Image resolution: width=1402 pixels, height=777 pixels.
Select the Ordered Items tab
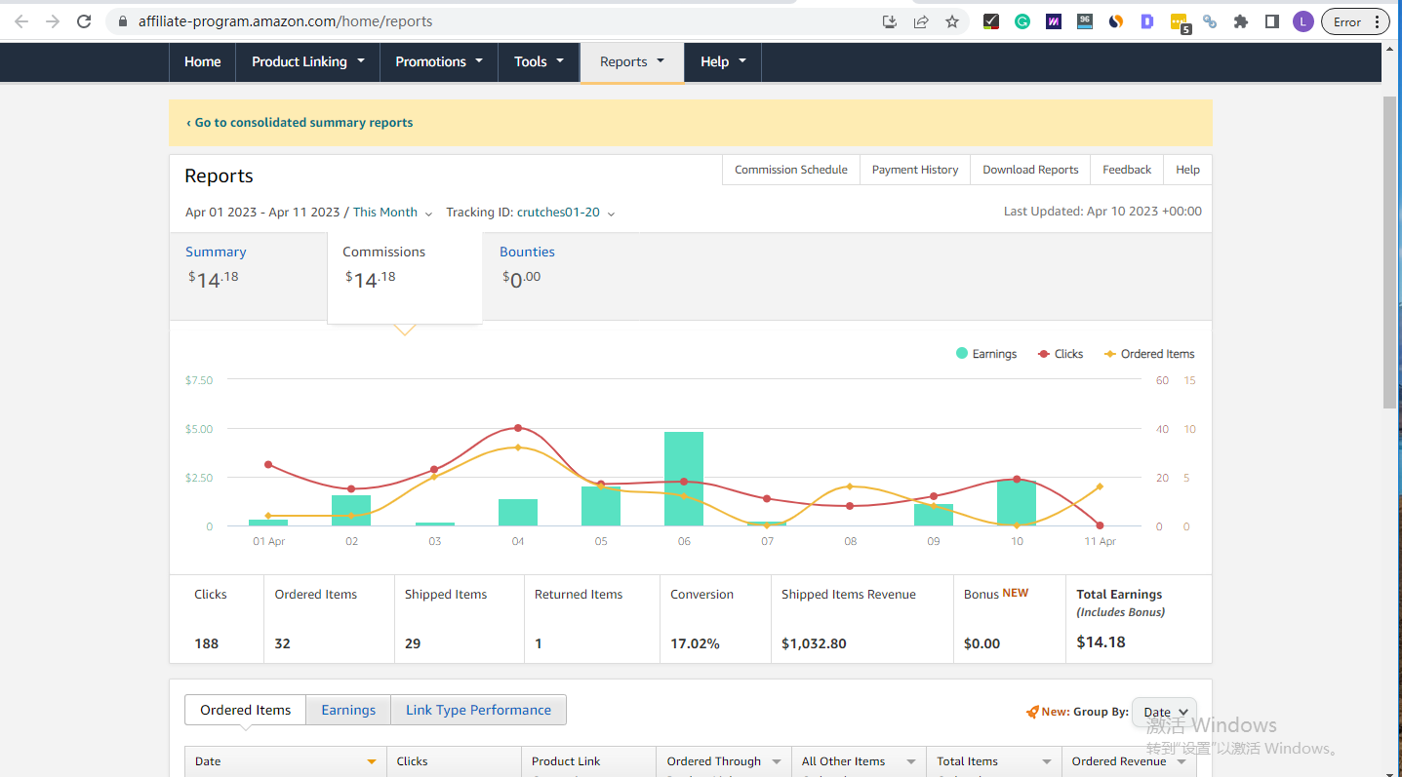coord(246,710)
